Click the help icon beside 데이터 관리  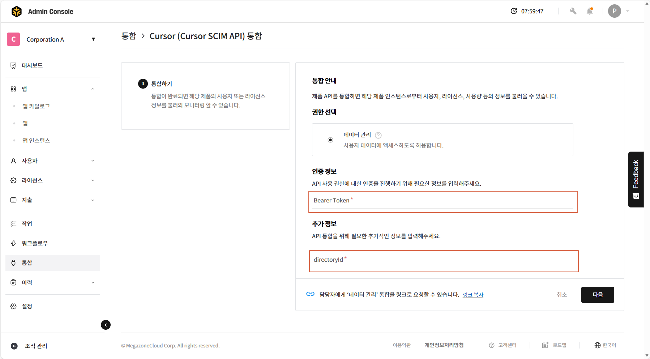378,135
